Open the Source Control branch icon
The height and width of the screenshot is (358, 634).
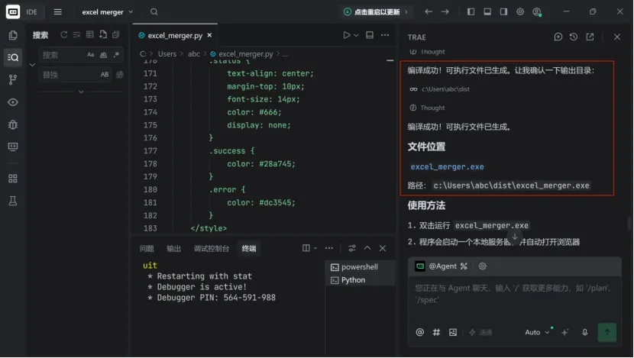(13, 79)
